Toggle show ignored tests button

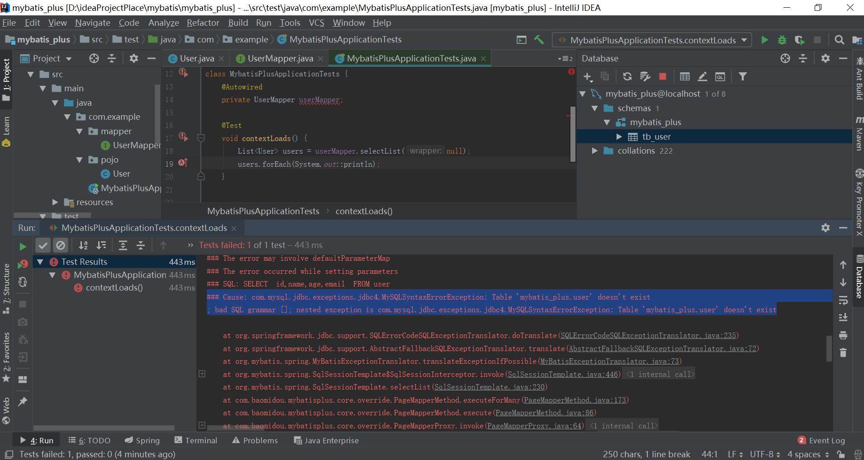[x=60, y=245]
